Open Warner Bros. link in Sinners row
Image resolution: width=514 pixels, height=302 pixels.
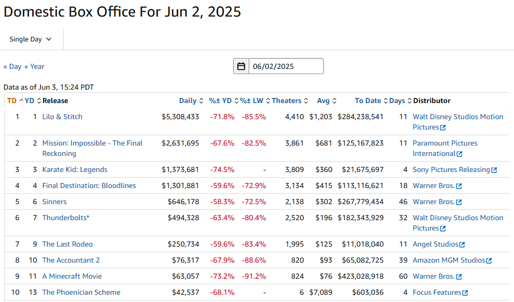[x=437, y=202]
